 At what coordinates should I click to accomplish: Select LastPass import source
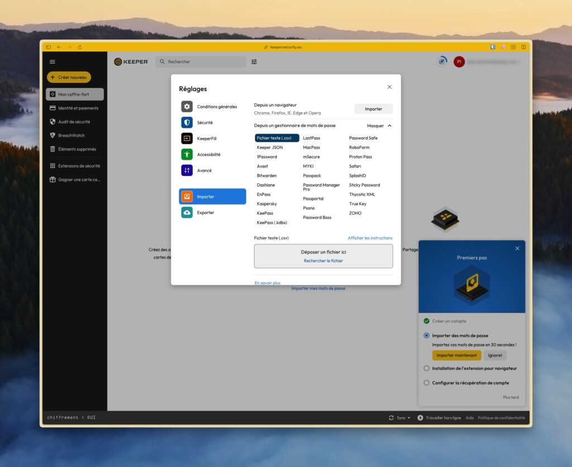312,138
